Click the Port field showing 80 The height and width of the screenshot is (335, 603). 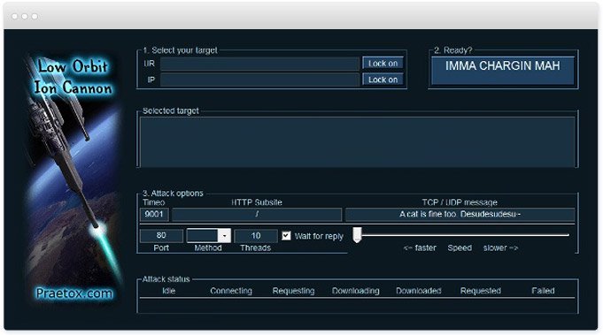[161, 236]
